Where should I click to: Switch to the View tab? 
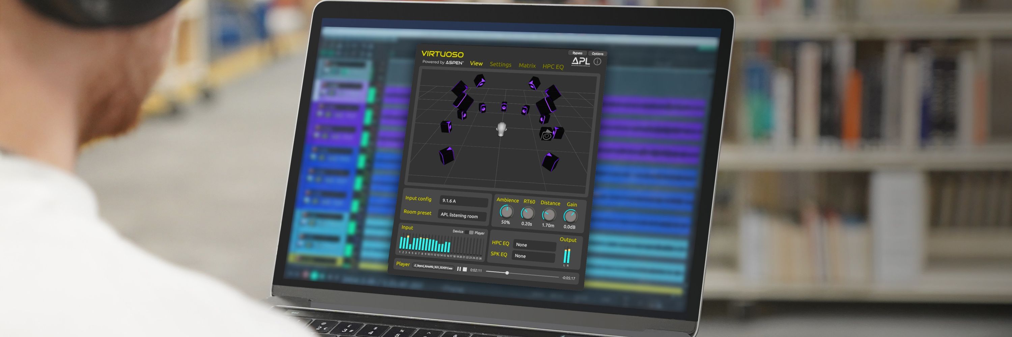(x=476, y=63)
